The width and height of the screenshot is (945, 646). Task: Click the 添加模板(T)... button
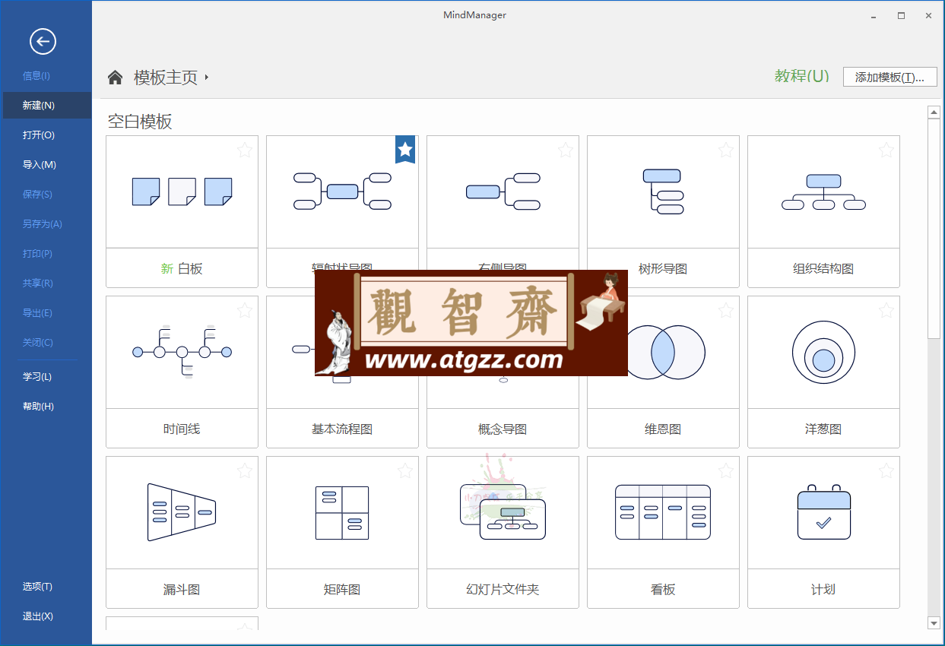click(x=890, y=77)
